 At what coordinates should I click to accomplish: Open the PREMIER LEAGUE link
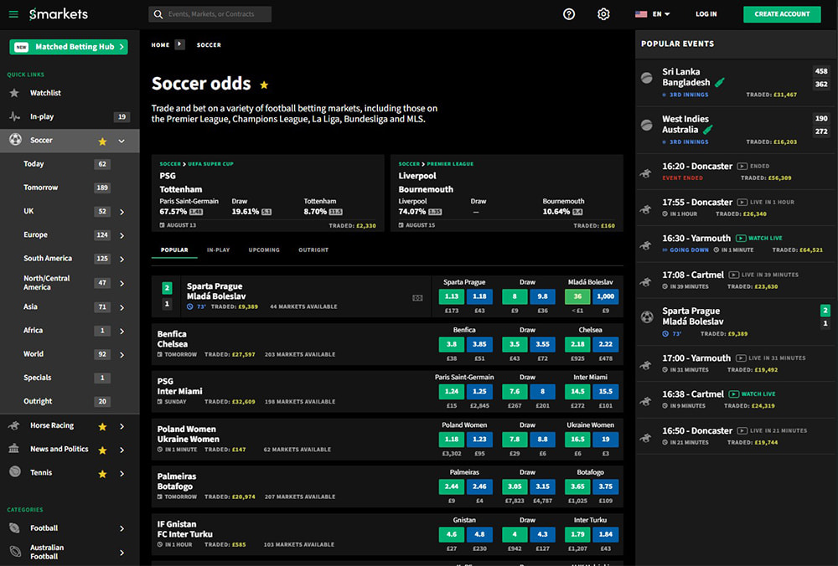click(450, 164)
